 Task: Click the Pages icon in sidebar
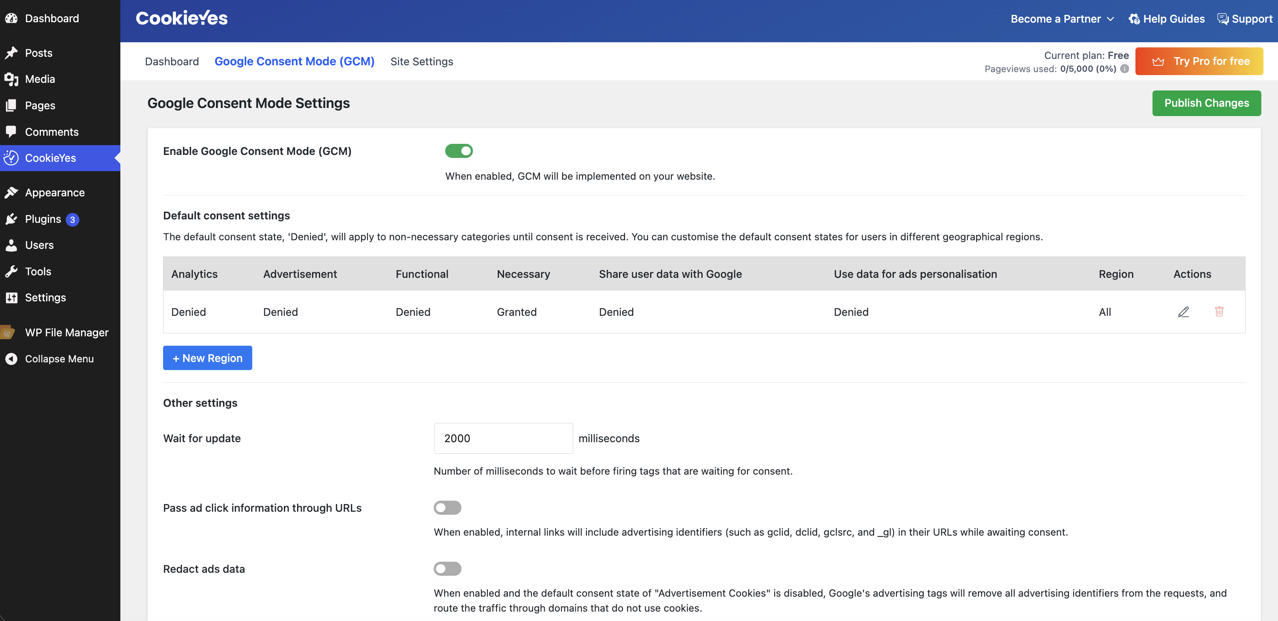(12, 105)
